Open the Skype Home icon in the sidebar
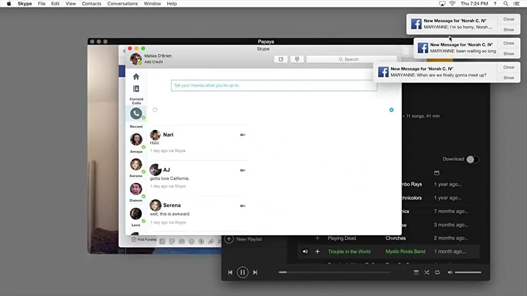The image size is (527, 296). 136,77
